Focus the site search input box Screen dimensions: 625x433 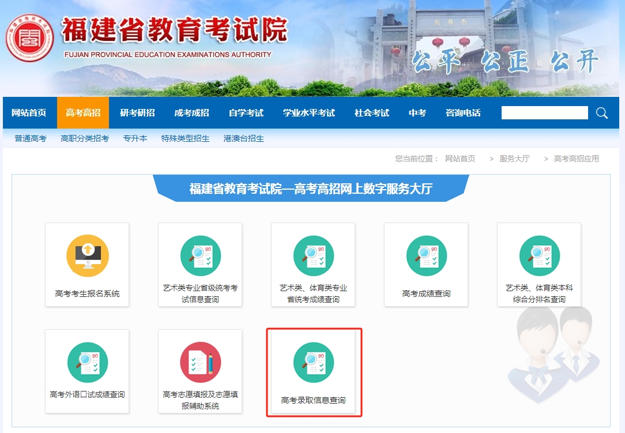click(544, 113)
